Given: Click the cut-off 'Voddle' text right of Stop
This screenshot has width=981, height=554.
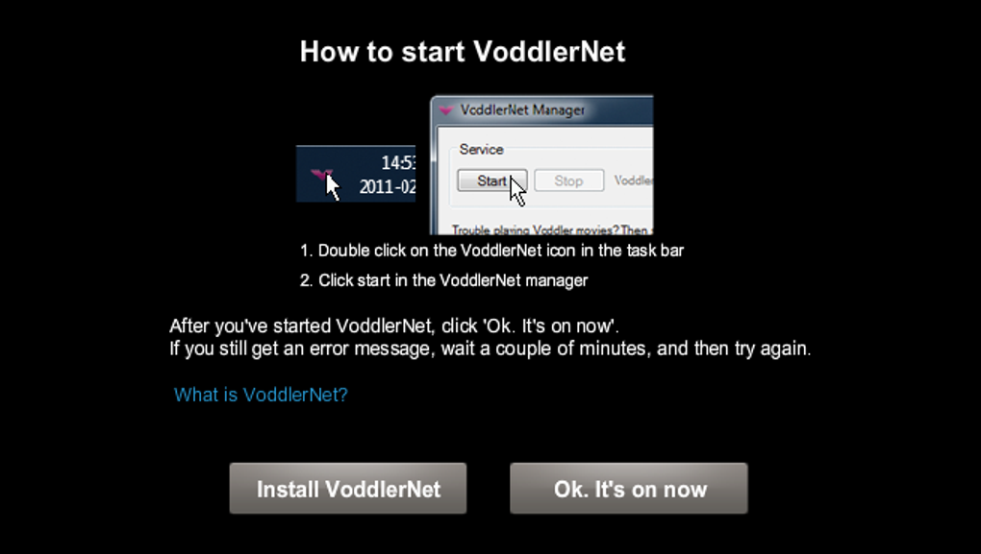Looking at the screenshot, I should pyautogui.click(x=633, y=181).
